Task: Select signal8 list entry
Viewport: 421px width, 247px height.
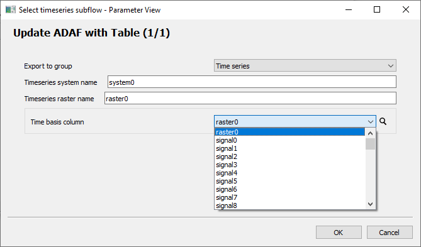Action: tap(289, 206)
